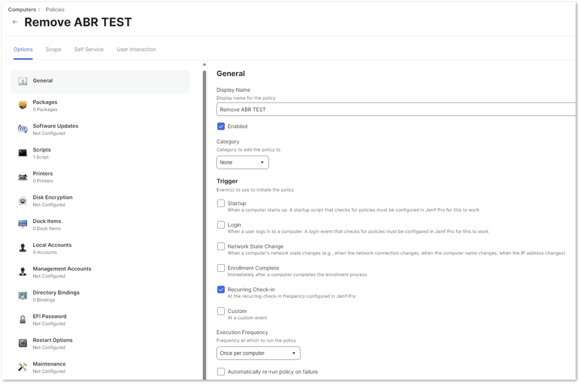
Task: Go to Policies breadcrumb link
Action: click(x=55, y=9)
